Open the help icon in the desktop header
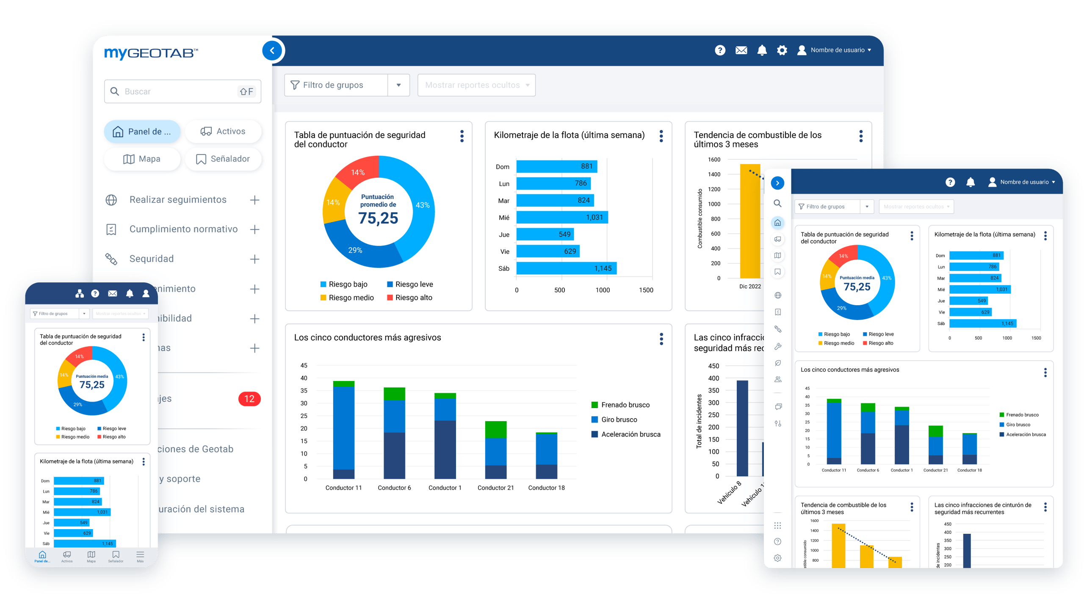Image resolution: width=1084 pixels, height=610 pixels. point(719,50)
